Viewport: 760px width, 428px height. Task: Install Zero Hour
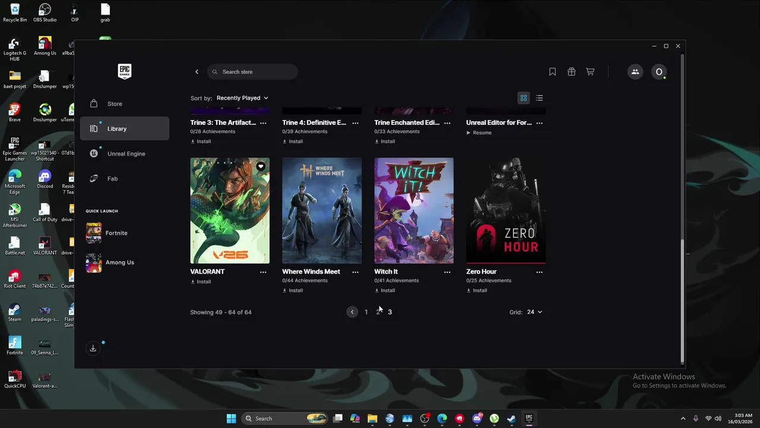click(x=477, y=291)
